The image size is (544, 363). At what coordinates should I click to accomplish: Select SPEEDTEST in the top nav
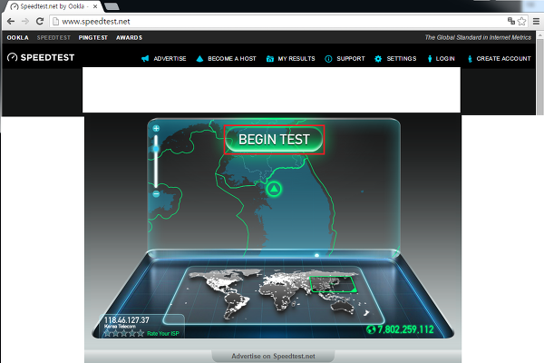(53, 37)
